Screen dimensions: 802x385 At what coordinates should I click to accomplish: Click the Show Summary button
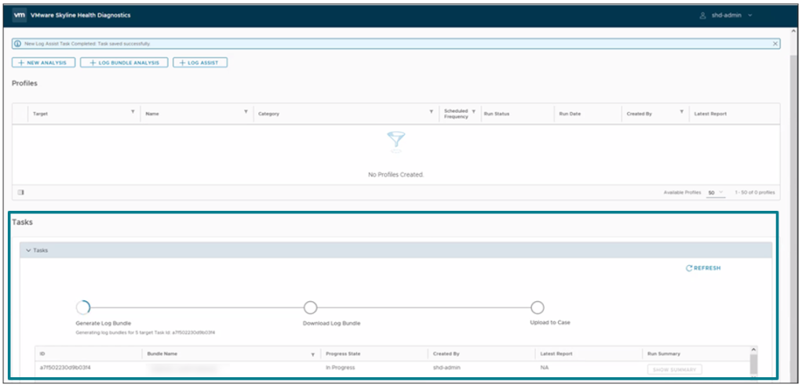675,369
